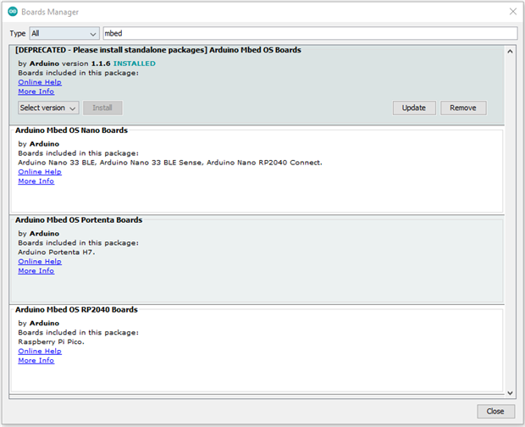Select the Arduino Mbed OS Portenta Boards title
525x427 pixels.
79,220
